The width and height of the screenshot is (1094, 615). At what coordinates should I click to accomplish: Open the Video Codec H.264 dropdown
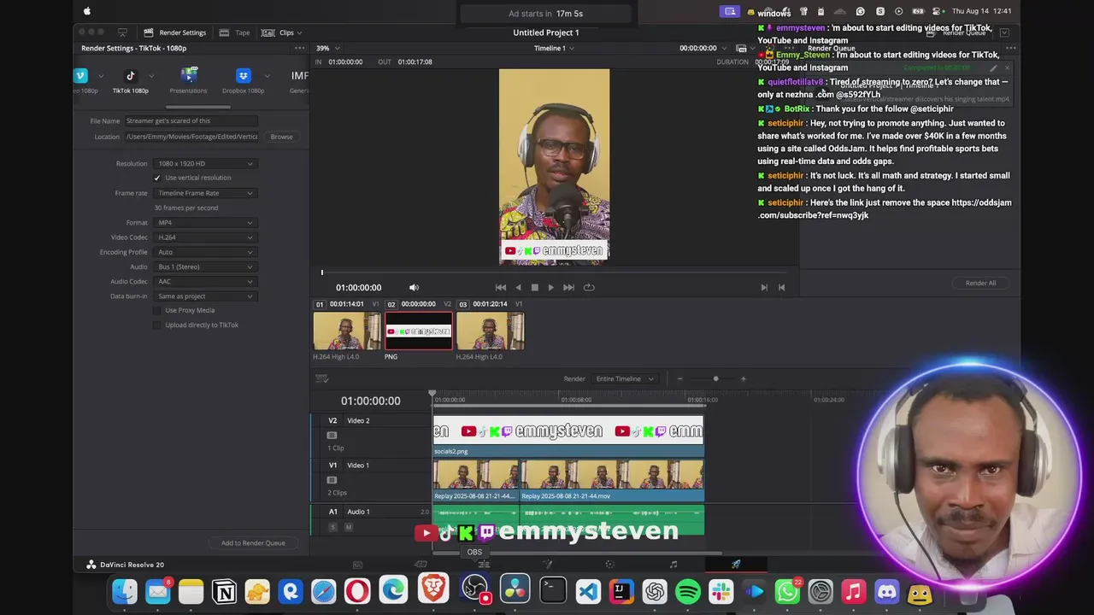[x=205, y=237]
